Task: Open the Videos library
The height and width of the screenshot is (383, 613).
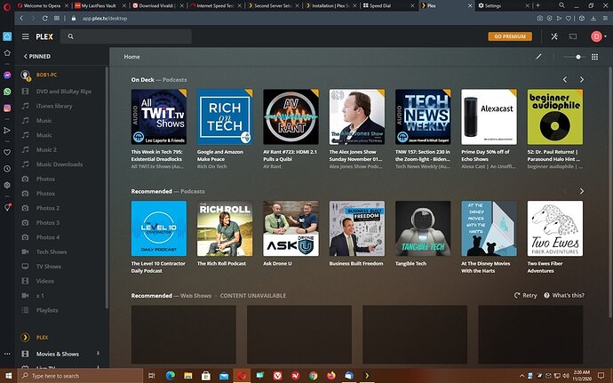Action: (x=45, y=281)
